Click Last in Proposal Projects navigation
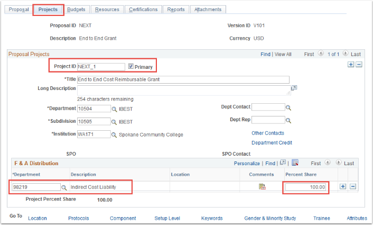Screen dimensions: 373x225 coord(356,55)
